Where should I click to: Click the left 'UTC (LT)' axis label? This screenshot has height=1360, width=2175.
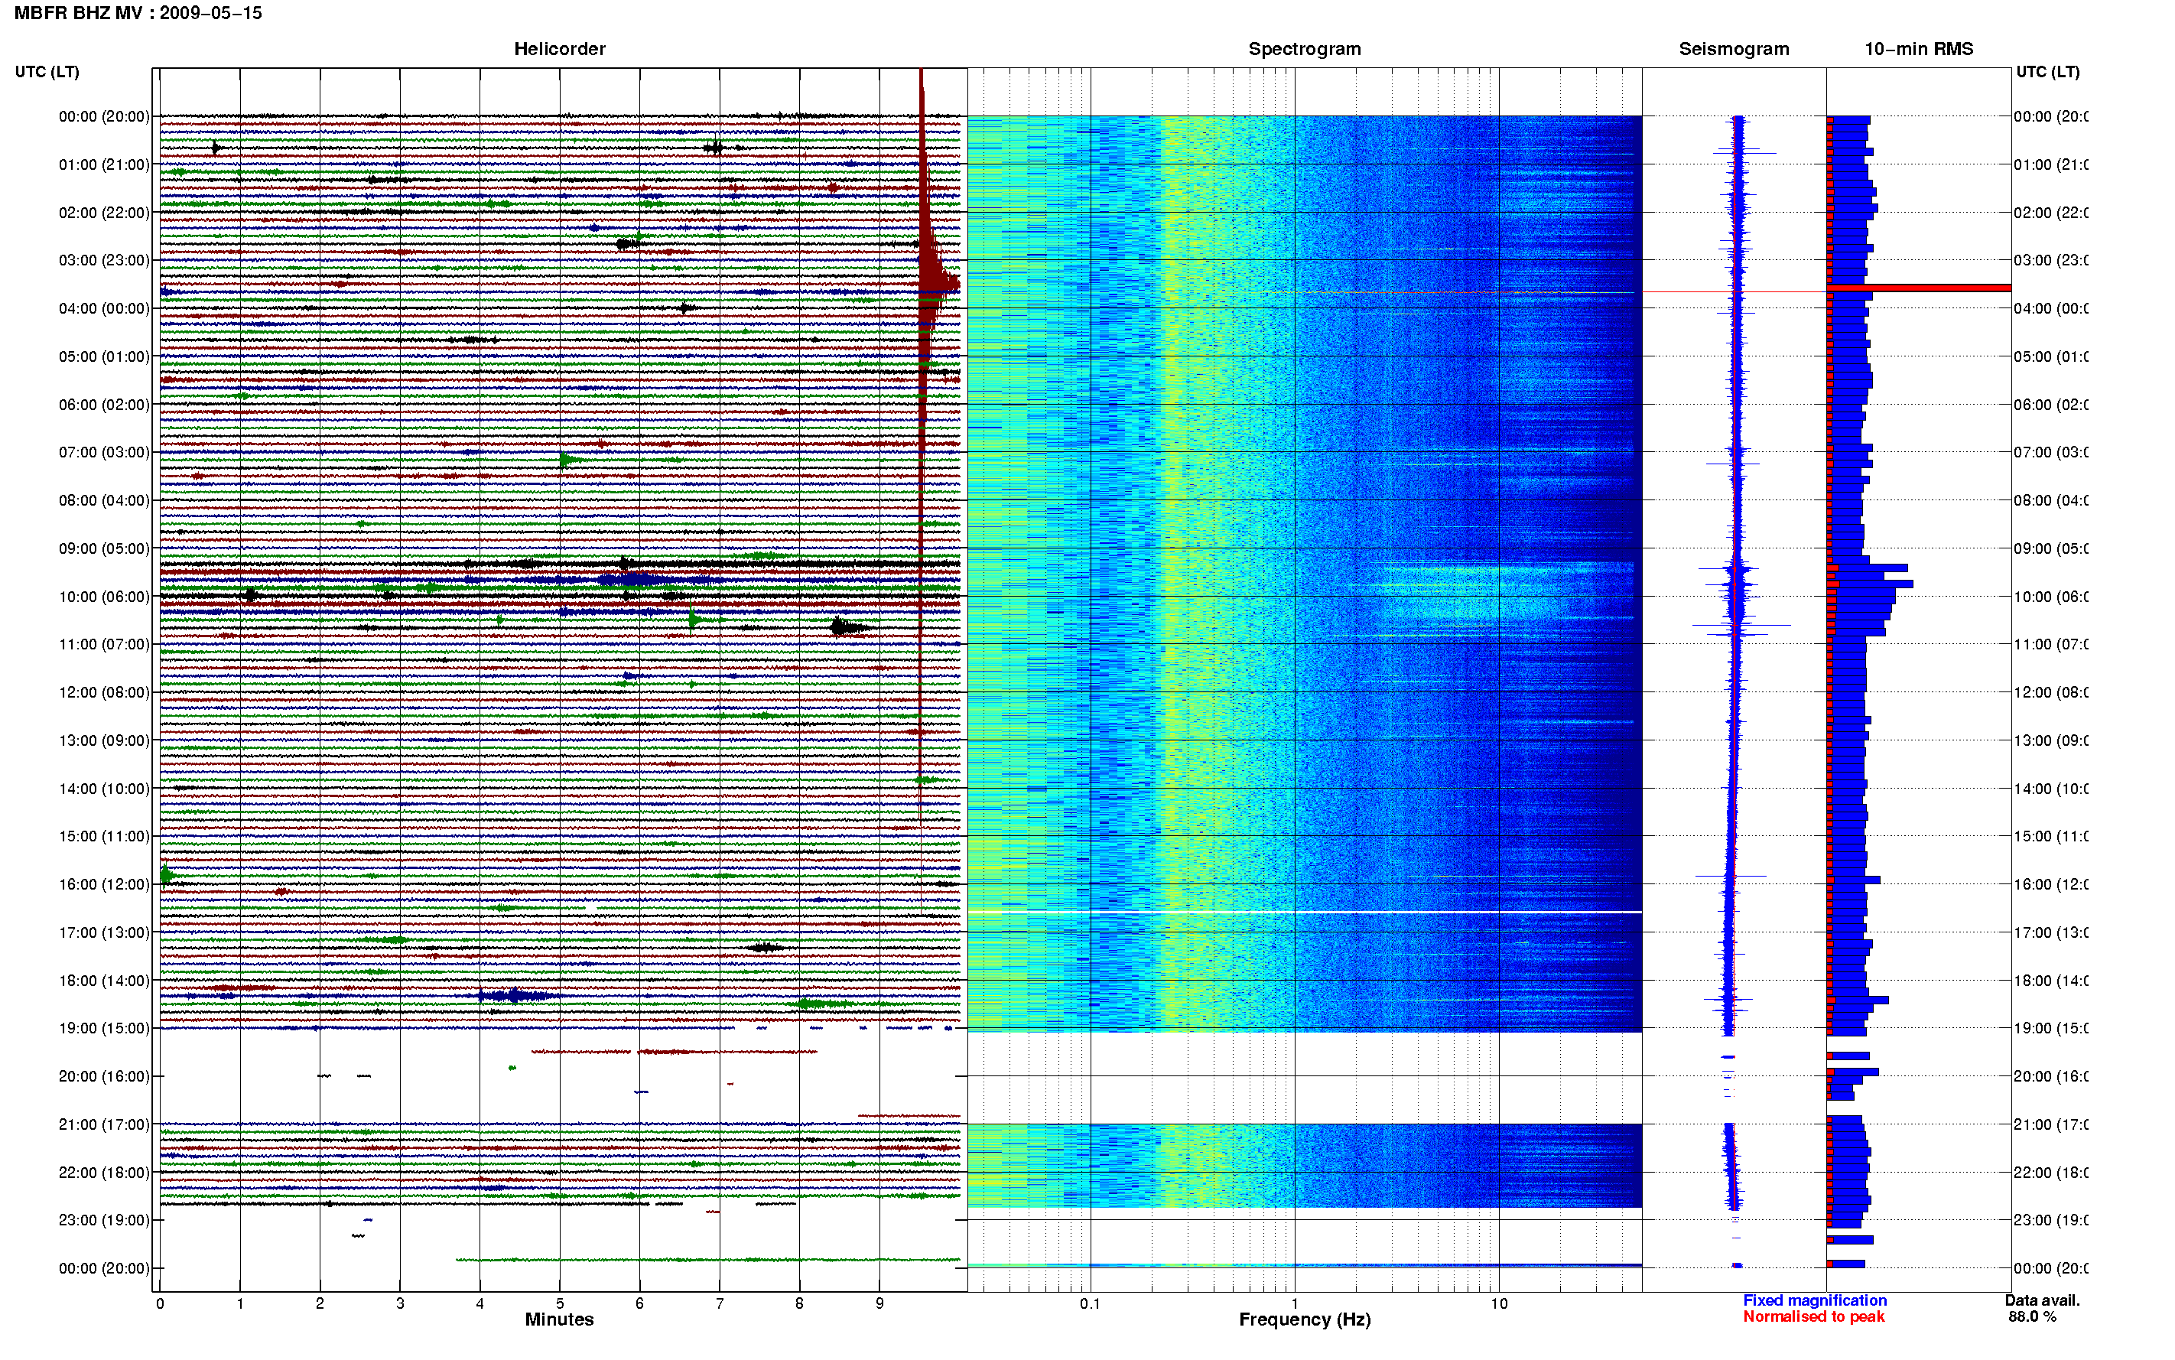coord(47,72)
